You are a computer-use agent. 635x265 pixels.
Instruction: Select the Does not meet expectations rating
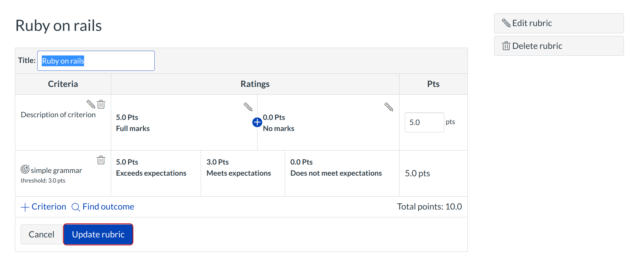pyautogui.click(x=342, y=173)
